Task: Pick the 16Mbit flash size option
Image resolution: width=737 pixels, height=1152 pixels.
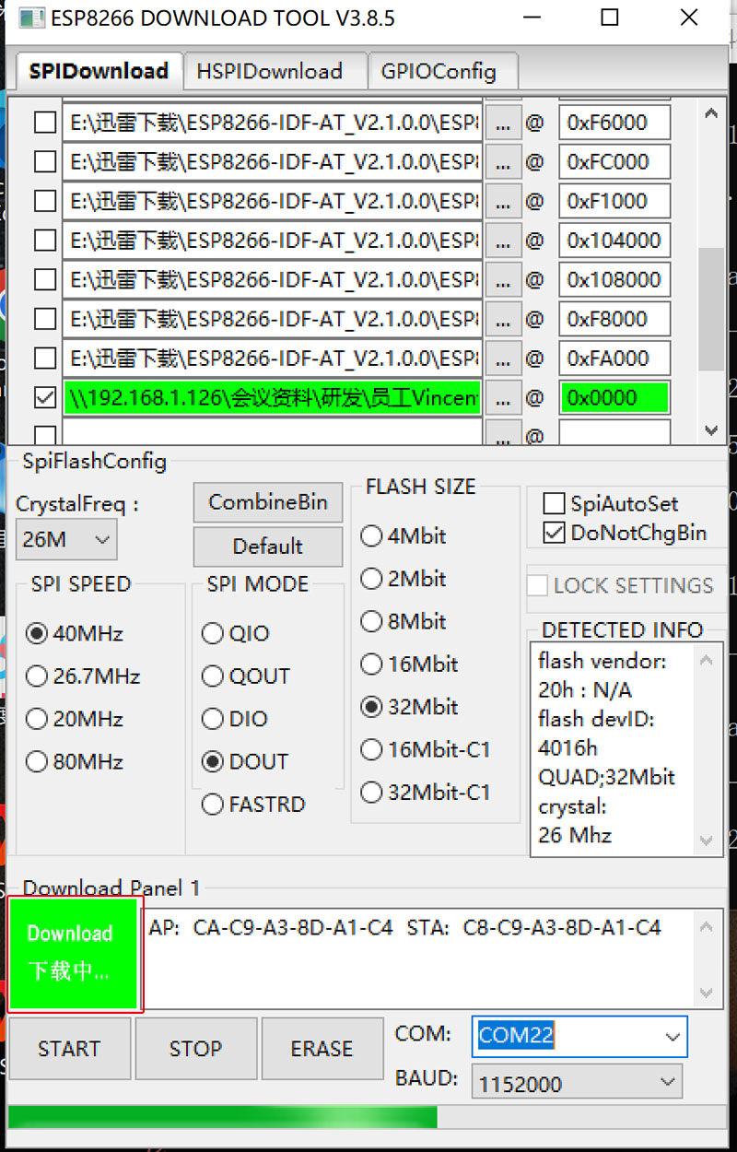Action: click(410, 664)
